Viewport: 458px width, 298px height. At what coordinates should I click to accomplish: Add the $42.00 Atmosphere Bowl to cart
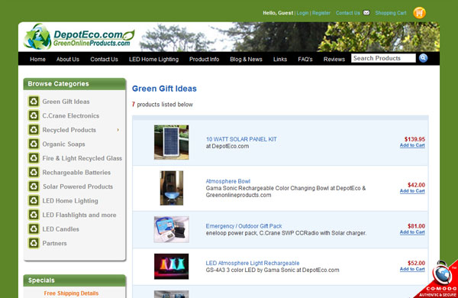coord(412,191)
